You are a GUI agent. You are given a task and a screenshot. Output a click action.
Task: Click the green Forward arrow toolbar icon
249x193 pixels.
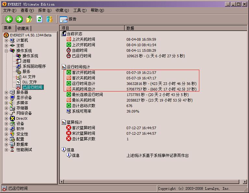point(19,19)
